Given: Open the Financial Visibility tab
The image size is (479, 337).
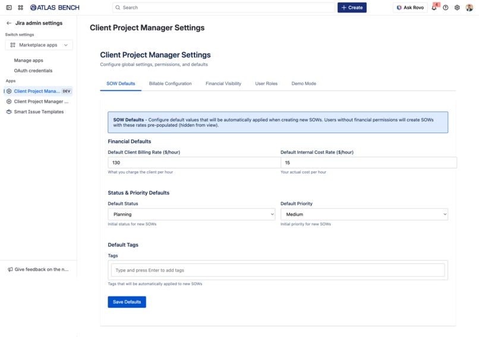Looking at the screenshot, I should coord(223,83).
